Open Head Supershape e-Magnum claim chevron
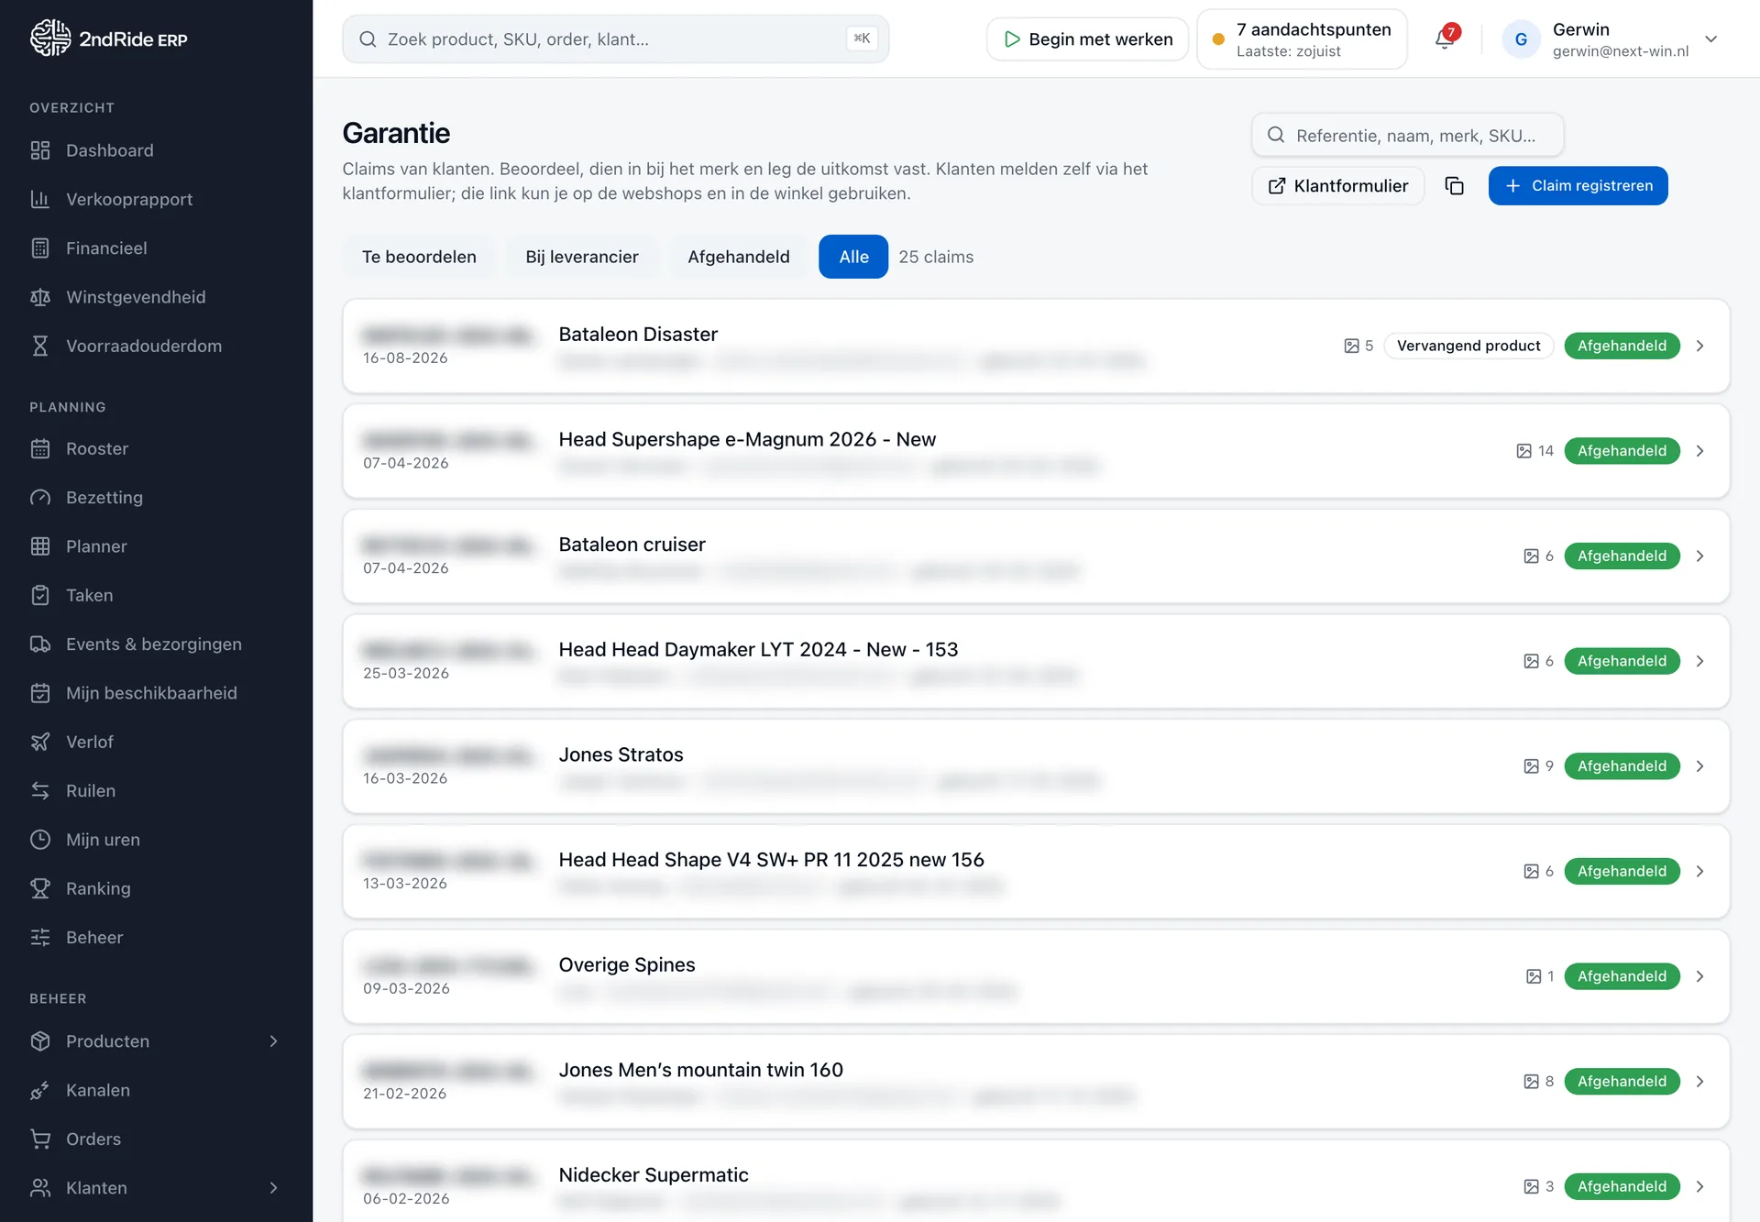The width and height of the screenshot is (1760, 1222). [1700, 451]
